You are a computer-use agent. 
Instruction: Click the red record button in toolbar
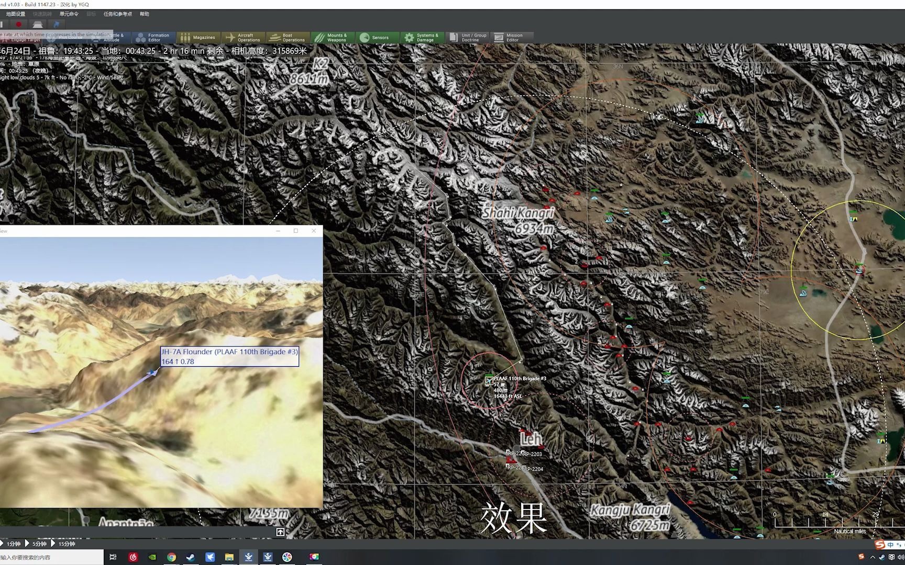19,24
